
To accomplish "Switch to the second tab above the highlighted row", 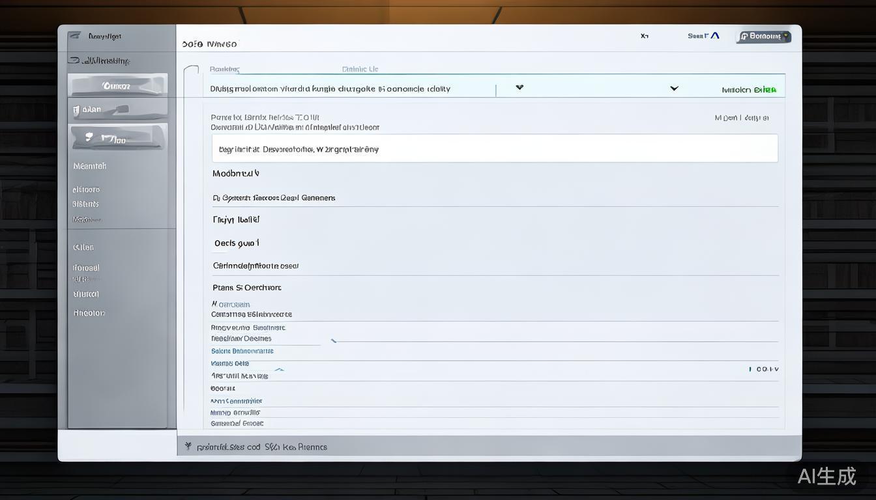I will click(360, 69).
